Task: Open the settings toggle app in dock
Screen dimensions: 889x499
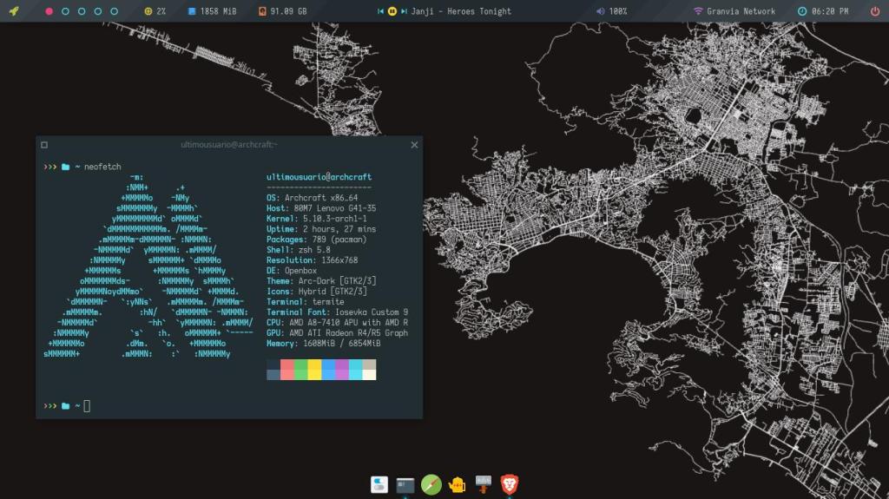Action: (379, 484)
